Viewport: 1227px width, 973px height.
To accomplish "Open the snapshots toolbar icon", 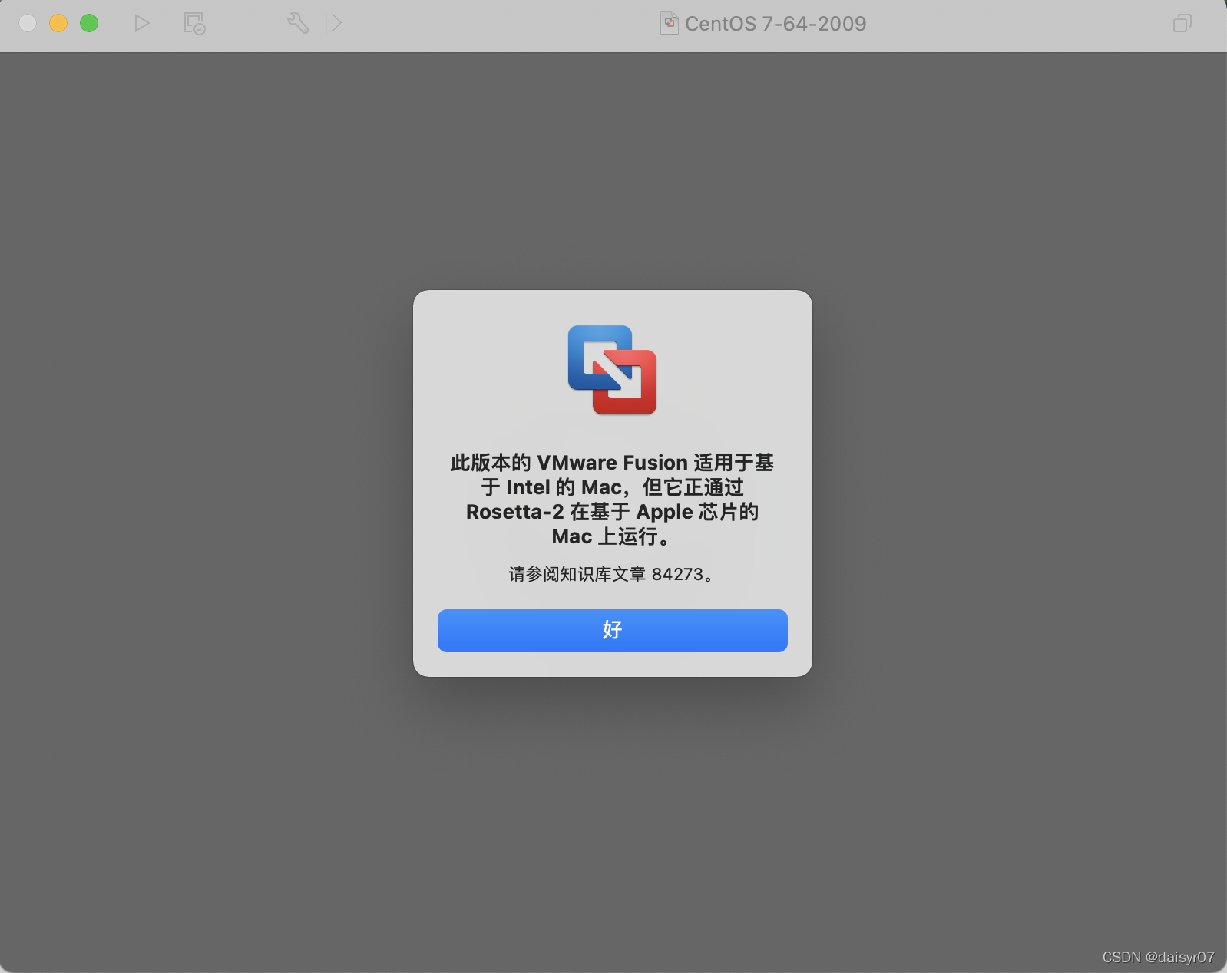I will click(194, 23).
